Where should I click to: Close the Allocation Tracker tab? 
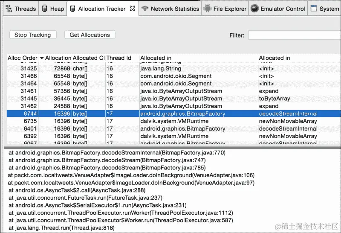tap(133, 9)
